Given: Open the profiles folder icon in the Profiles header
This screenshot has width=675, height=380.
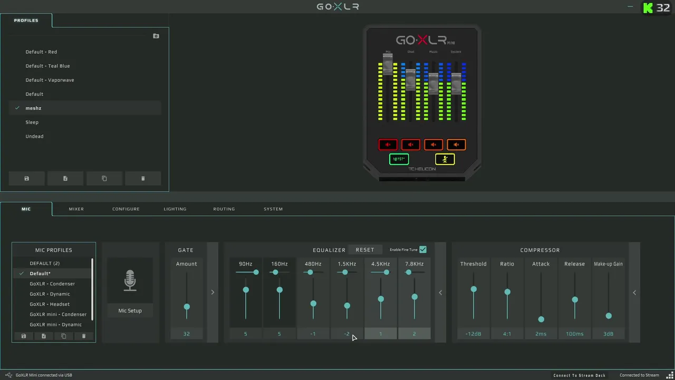Looking at the screenshot, I should 156,36.
